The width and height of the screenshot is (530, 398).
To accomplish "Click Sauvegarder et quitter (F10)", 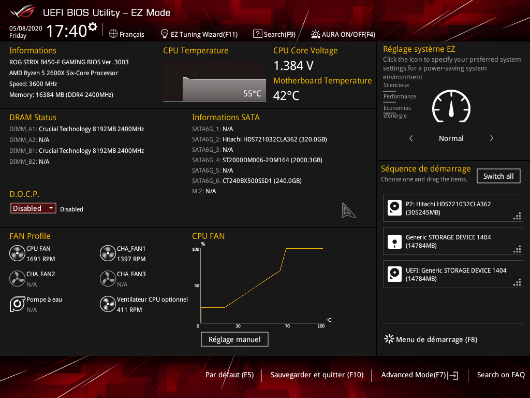I will [317, 375].
